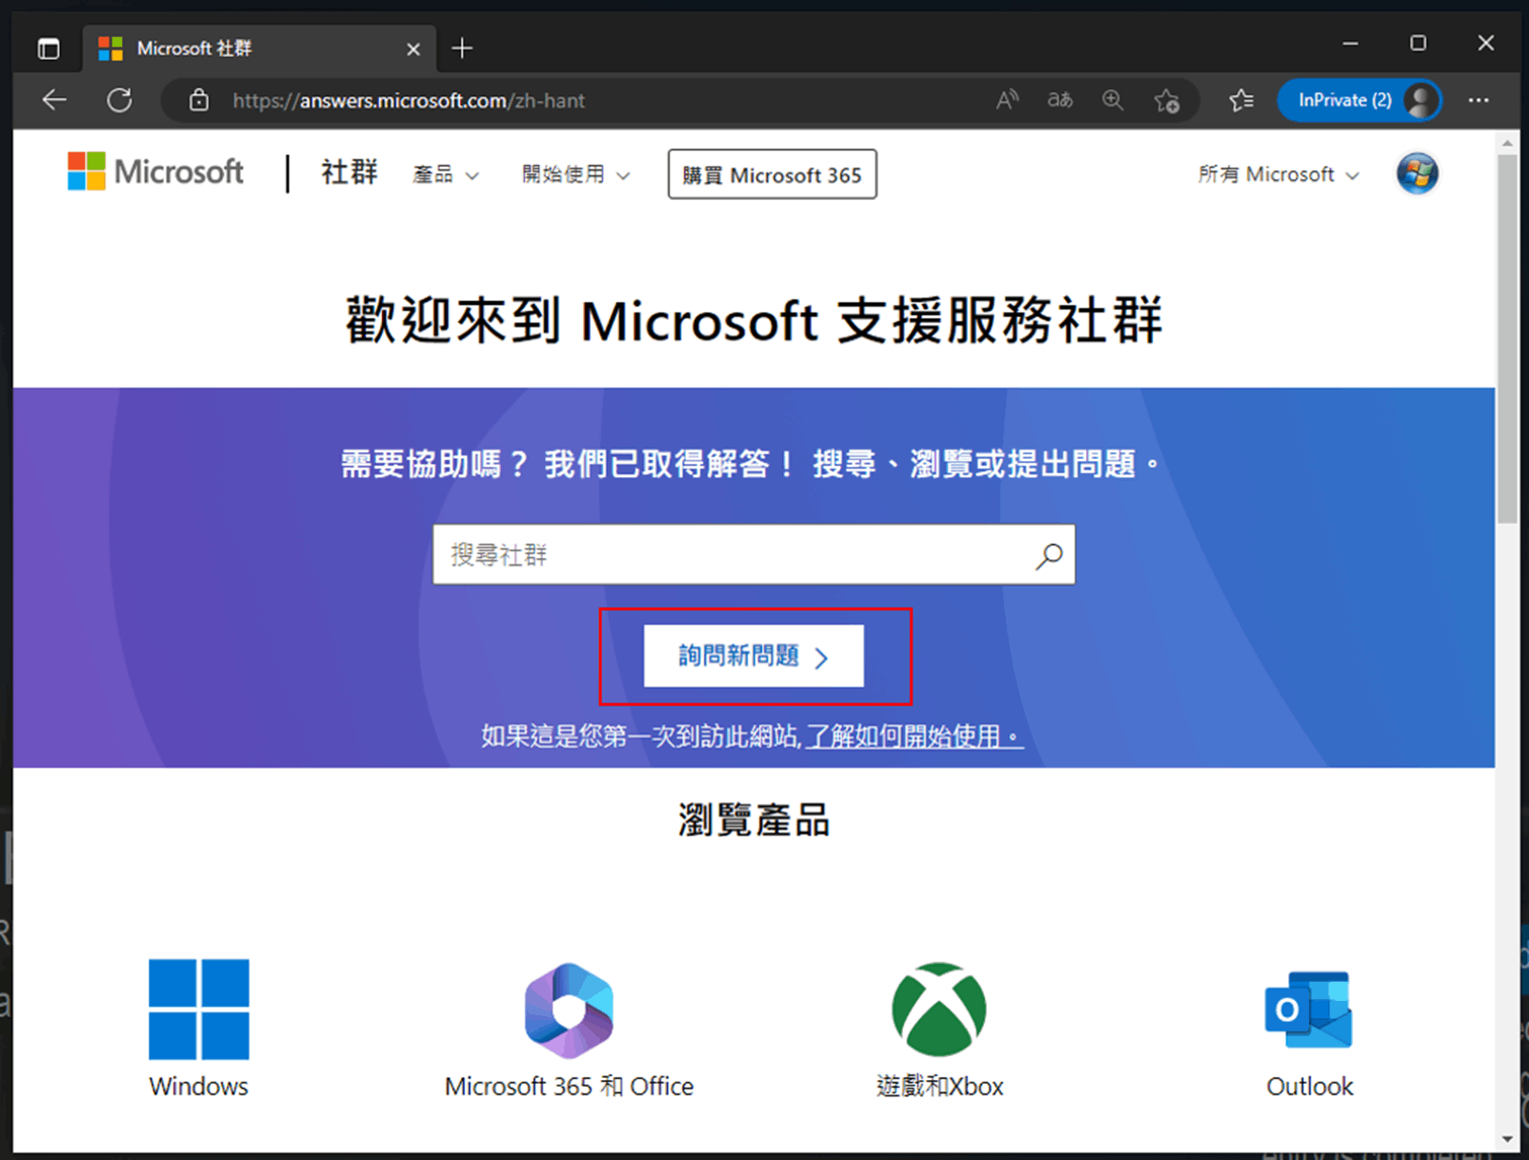Open the InPrivate profile button
1529x1160 pixels.
(1358, 100)
